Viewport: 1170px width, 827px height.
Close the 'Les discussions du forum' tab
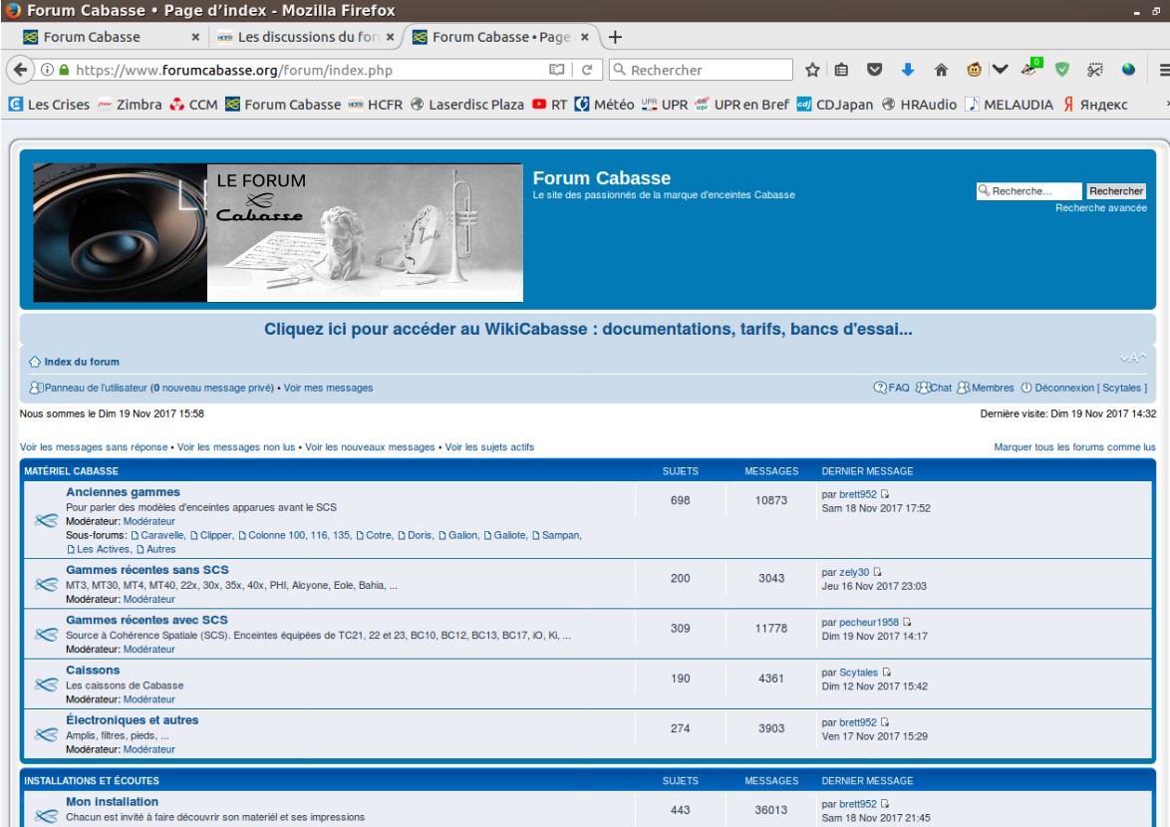390,37
